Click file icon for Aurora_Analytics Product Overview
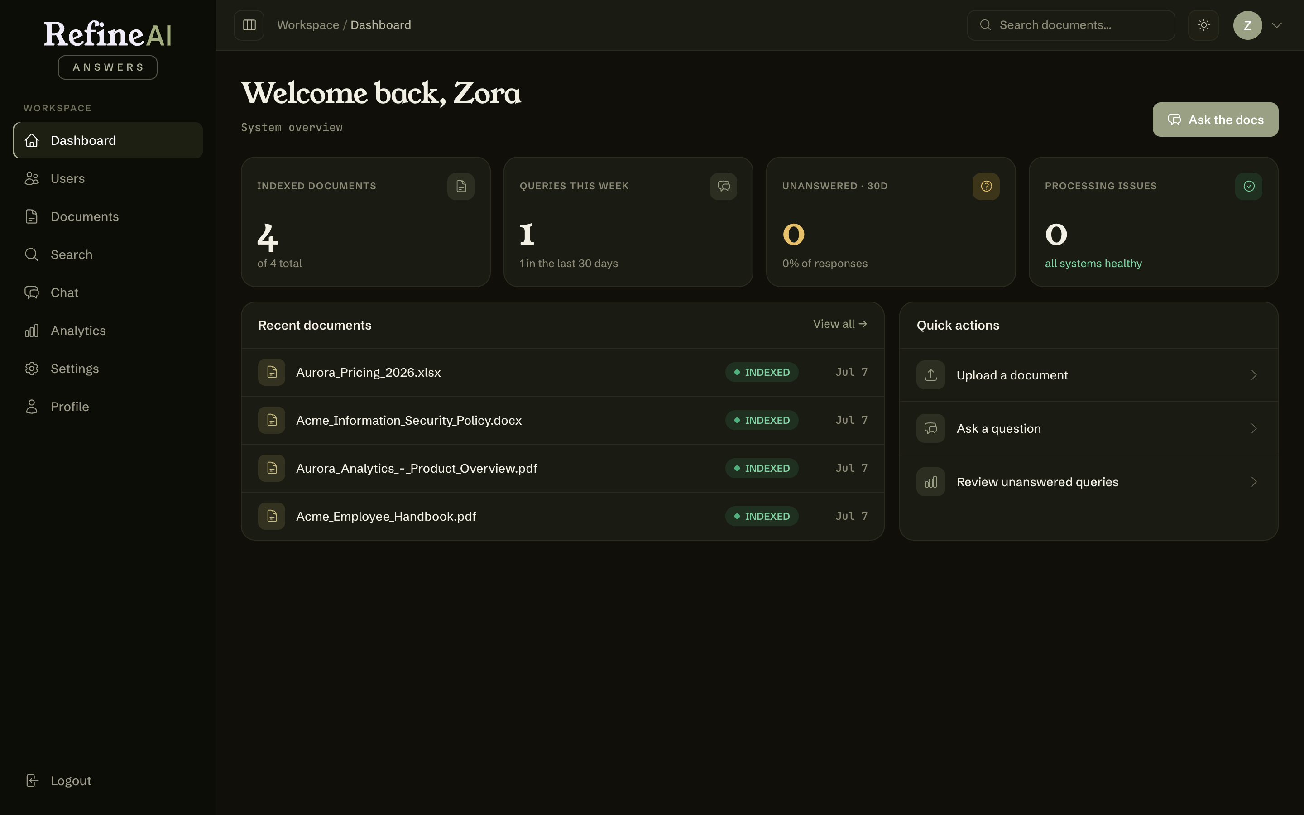Viewport: 1304px width, 815px height. [272, 469]
